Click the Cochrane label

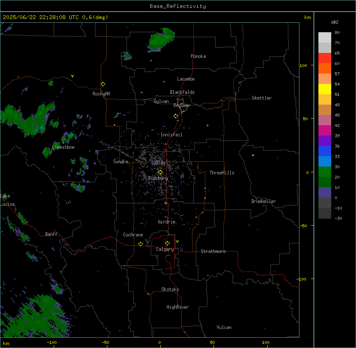[x=133, y=235]
